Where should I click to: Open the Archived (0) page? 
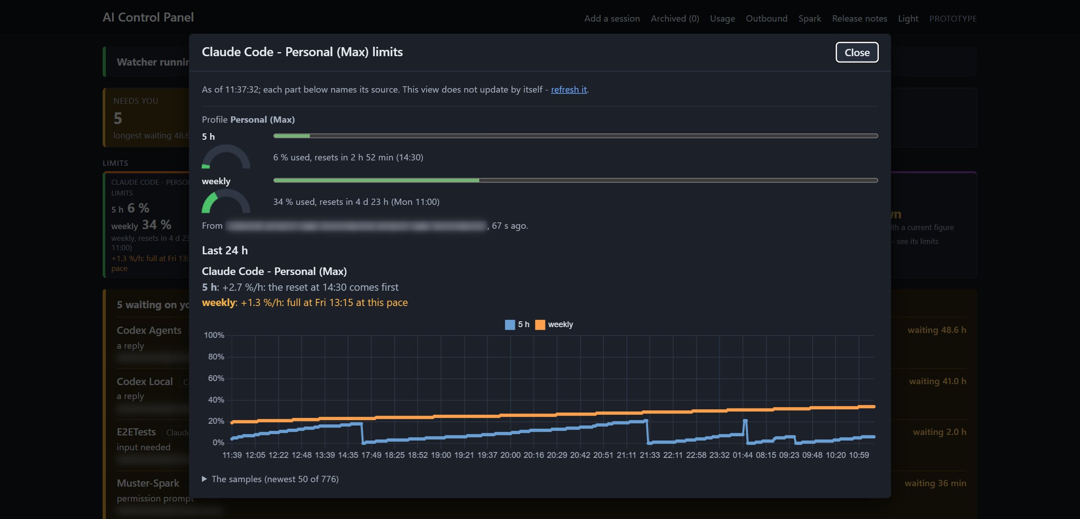point(675,18)
